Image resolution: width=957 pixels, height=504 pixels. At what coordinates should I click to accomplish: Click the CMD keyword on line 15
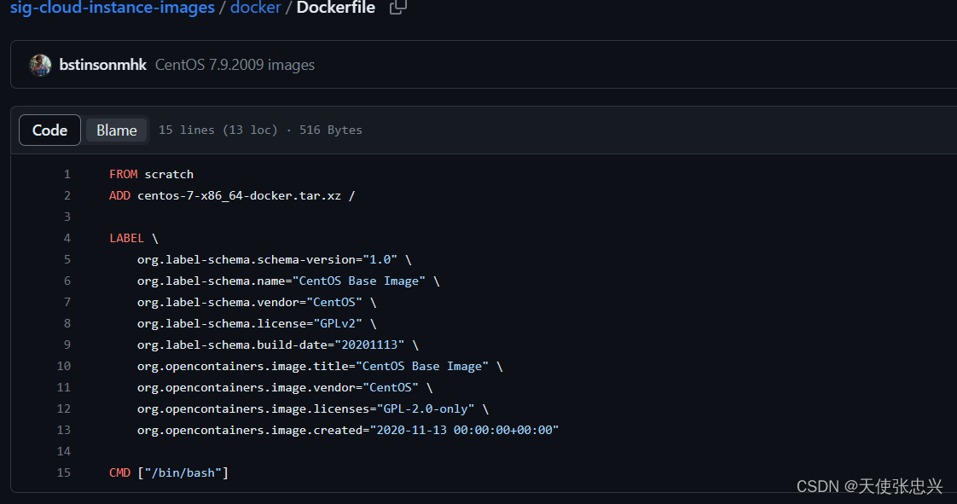(119, 473)
